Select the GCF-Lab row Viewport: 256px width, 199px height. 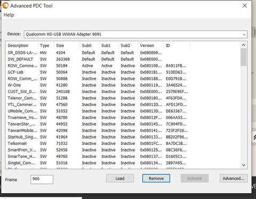(98, 72)
